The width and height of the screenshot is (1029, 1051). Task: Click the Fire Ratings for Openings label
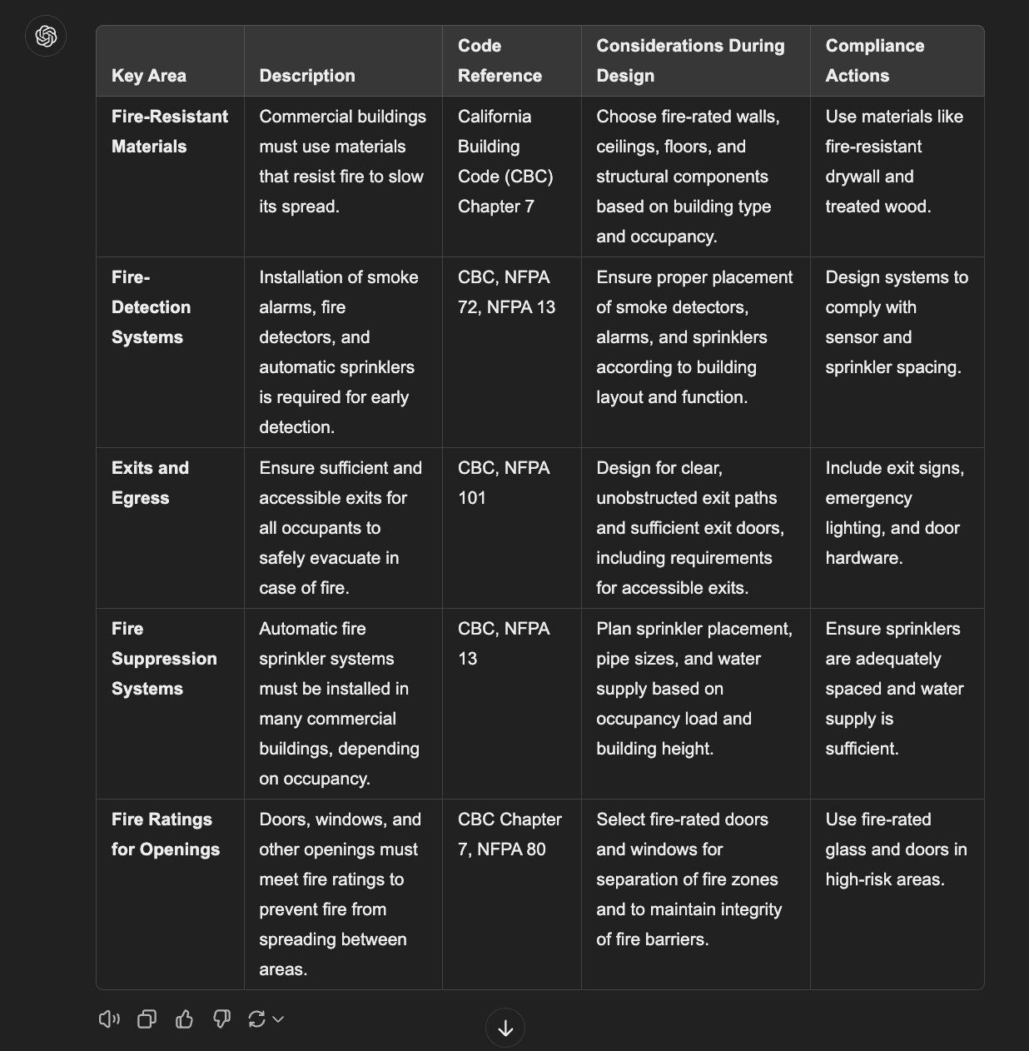click(166, 834)
